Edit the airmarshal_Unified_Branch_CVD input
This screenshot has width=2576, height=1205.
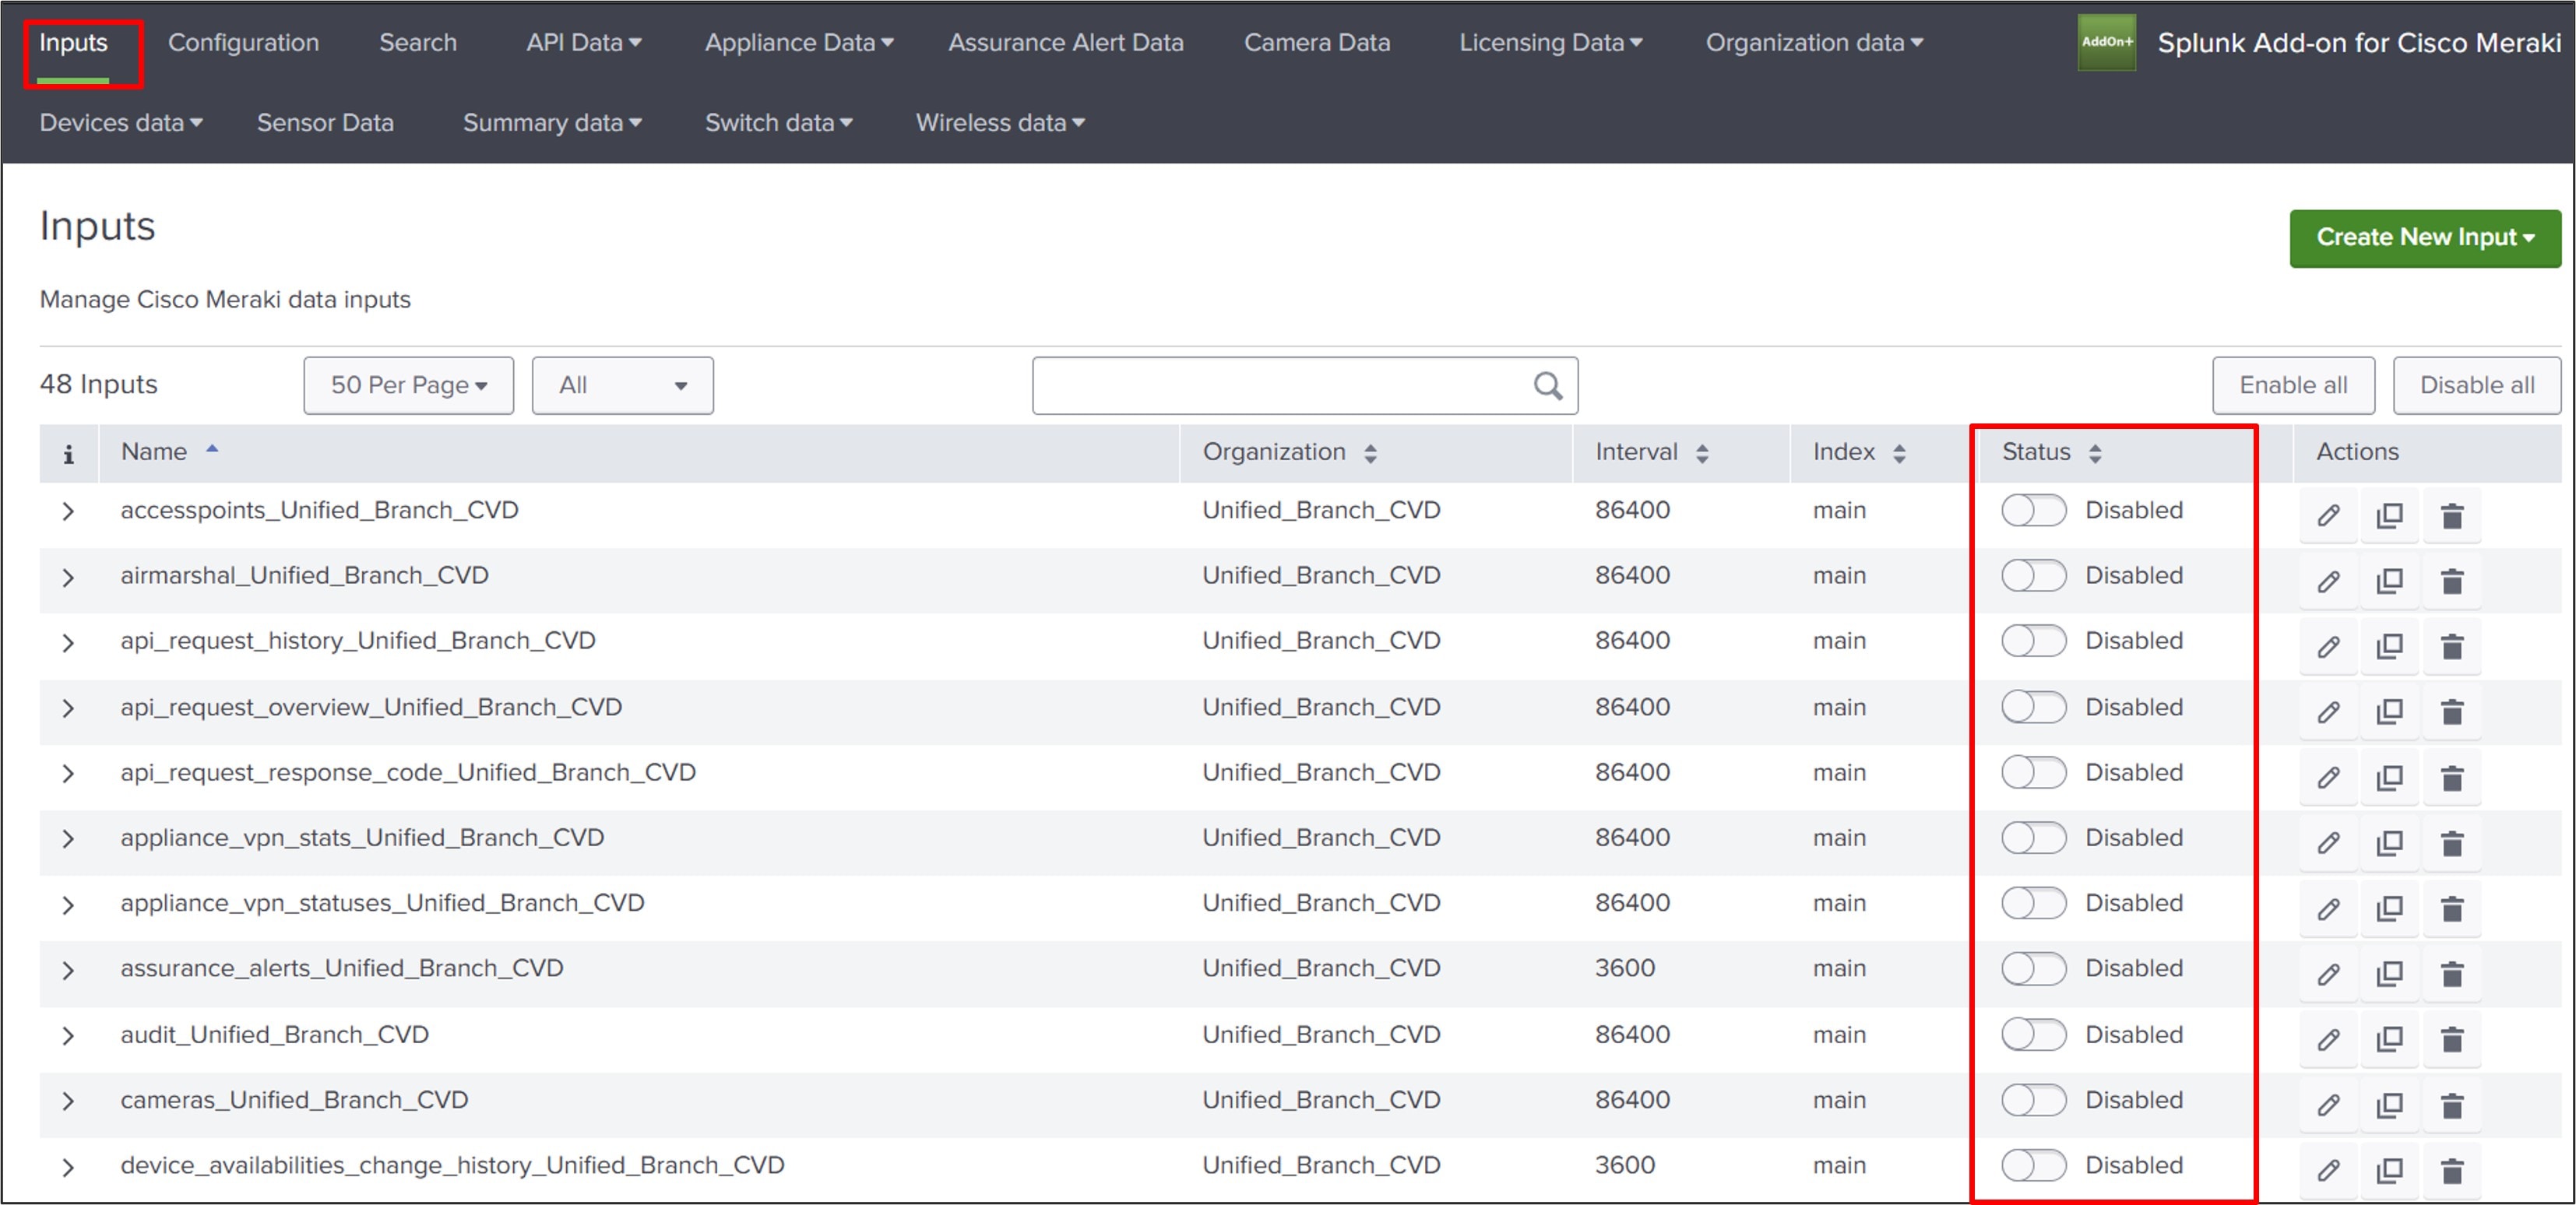point(2328,581)
